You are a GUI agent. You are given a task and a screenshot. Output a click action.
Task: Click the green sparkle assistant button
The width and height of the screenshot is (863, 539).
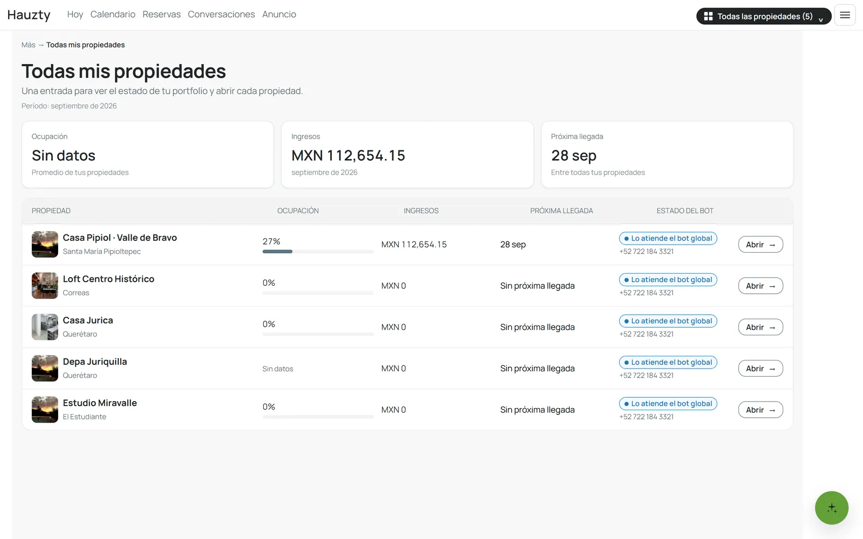pyautogui.click(x=832, y=508)
